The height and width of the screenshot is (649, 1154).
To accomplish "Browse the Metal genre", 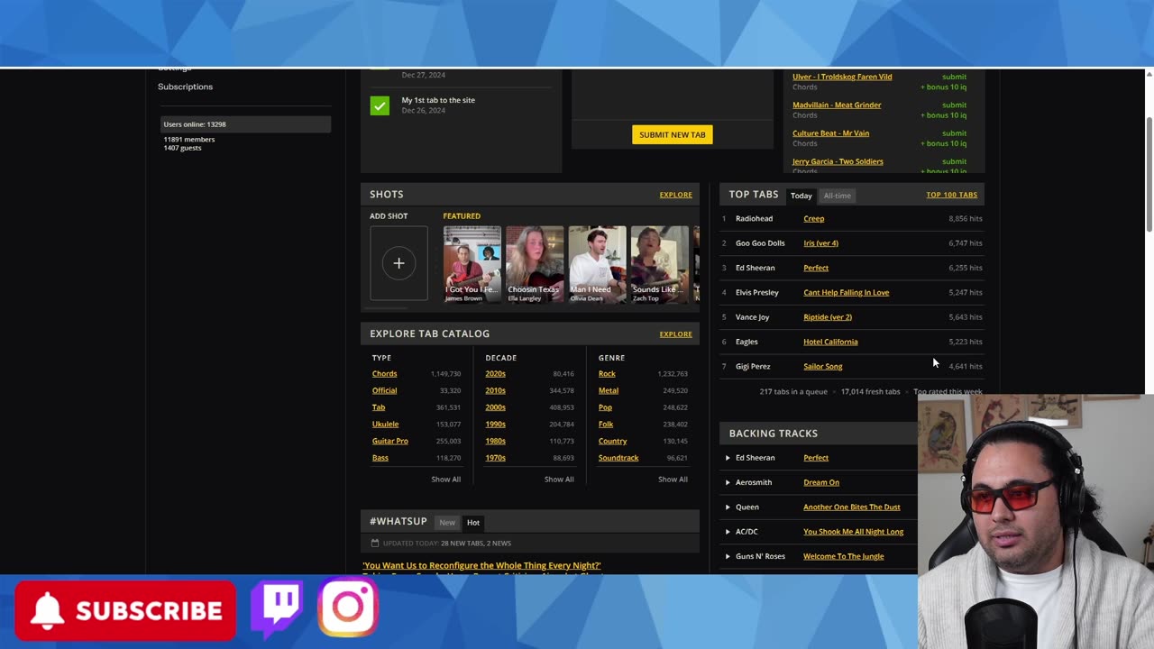I will click(609, 390).
